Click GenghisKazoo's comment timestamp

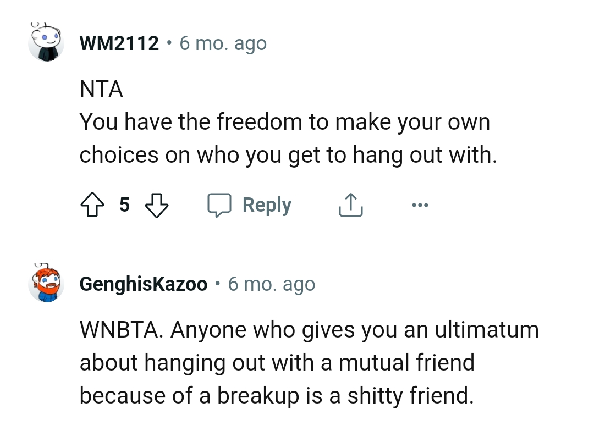pyautogui.click(x=272, y=284)
